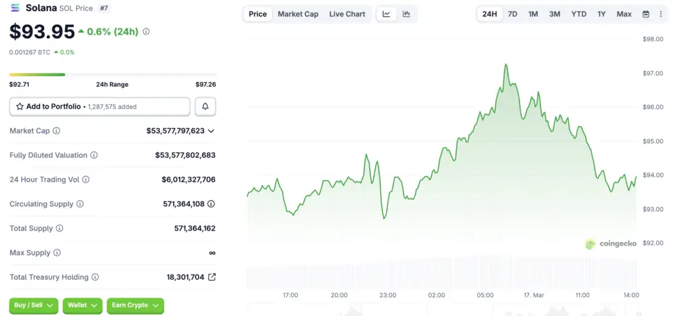Click the info icon beside Market Cap
This screenshot has width=674, height=316.
click(56, 131)
